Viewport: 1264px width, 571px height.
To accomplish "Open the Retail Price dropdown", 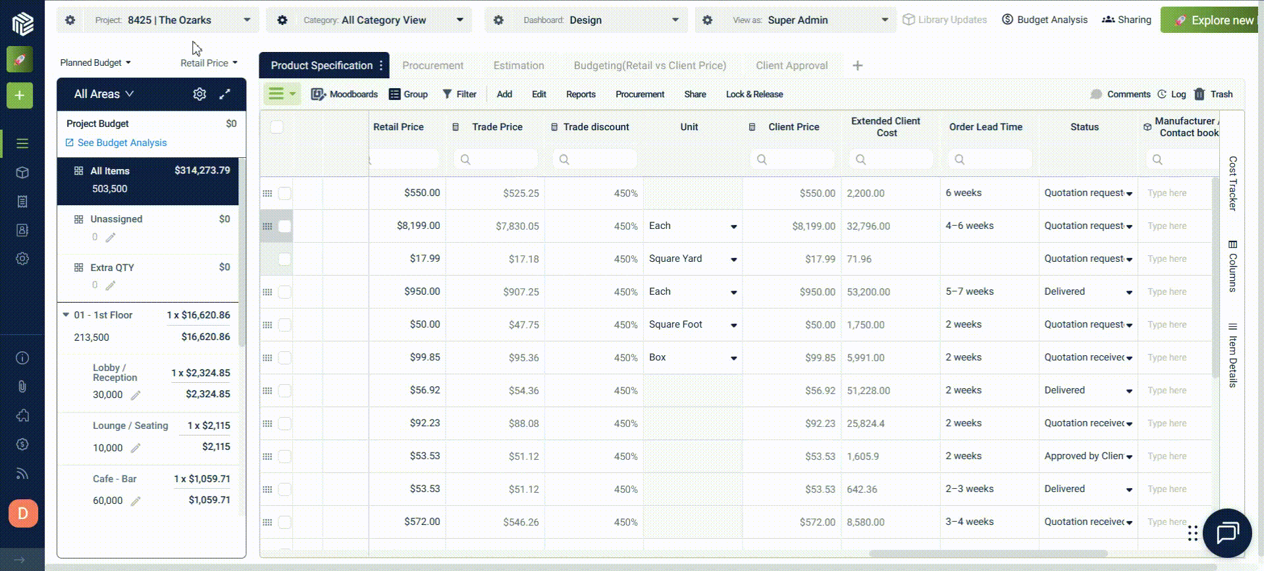I will coord(209,63).
